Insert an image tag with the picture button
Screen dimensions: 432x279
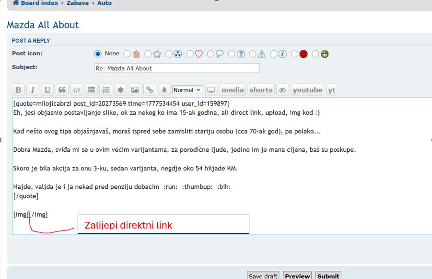point(135,90)
